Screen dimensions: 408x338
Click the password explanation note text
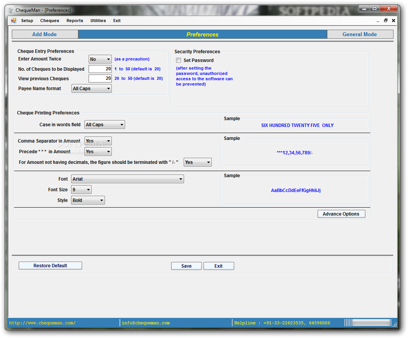click(x=204, y=76)
